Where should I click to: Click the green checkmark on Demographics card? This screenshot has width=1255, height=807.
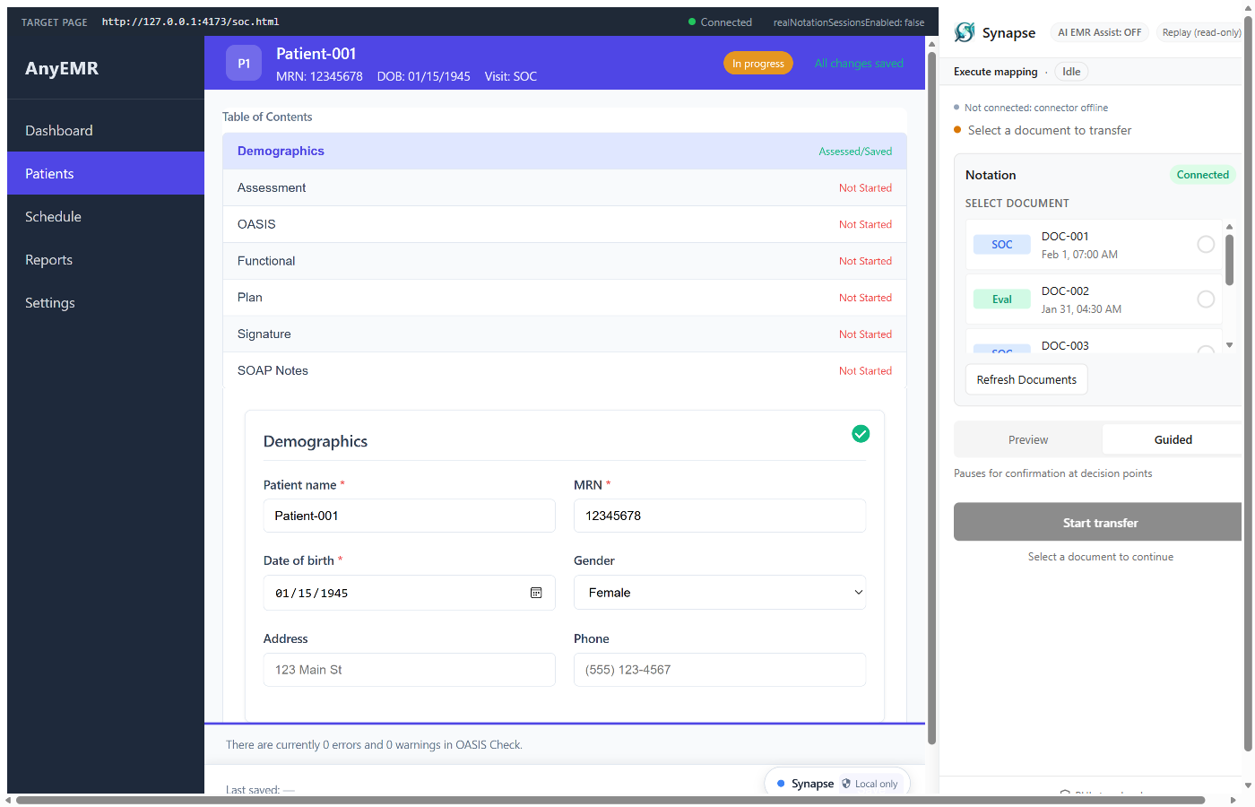861,434
